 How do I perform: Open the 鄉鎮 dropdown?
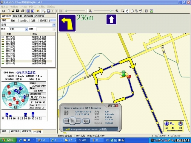(54, 29)
